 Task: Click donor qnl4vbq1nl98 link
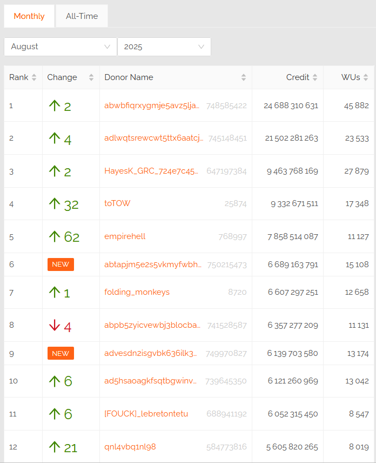[130, 447]
